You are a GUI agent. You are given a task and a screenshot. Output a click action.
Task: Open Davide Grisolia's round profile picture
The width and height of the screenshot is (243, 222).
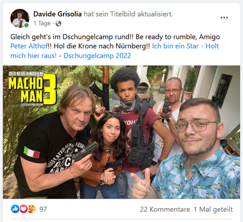(19, 18)
